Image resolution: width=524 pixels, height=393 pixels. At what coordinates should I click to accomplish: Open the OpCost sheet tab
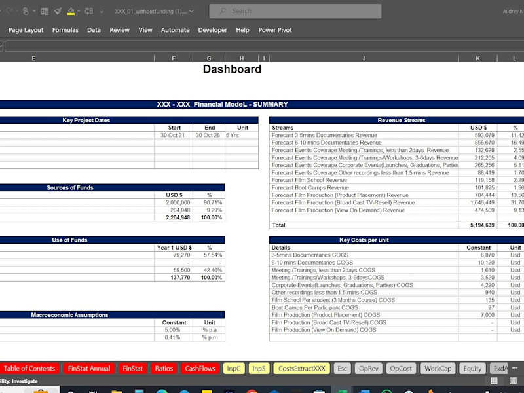pyautogui.click(x=401, y=369)
